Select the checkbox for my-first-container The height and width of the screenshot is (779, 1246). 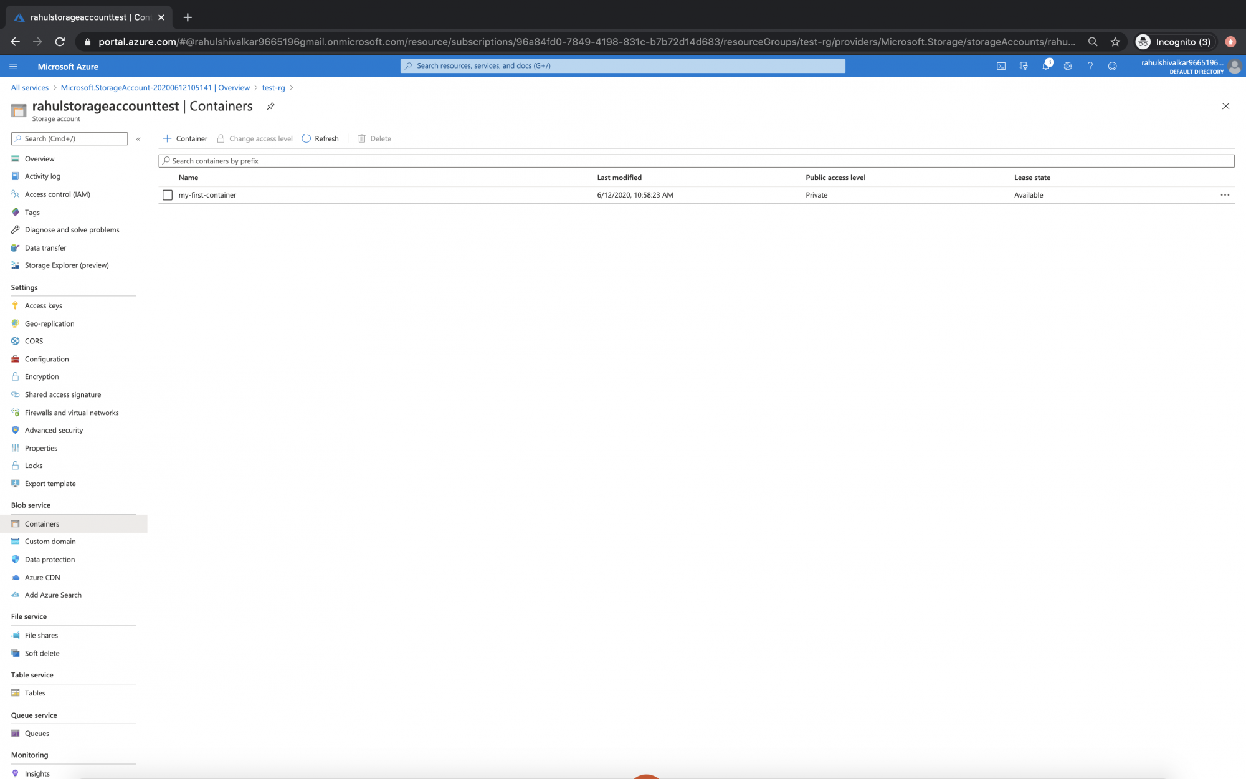(x=167, y=194)
